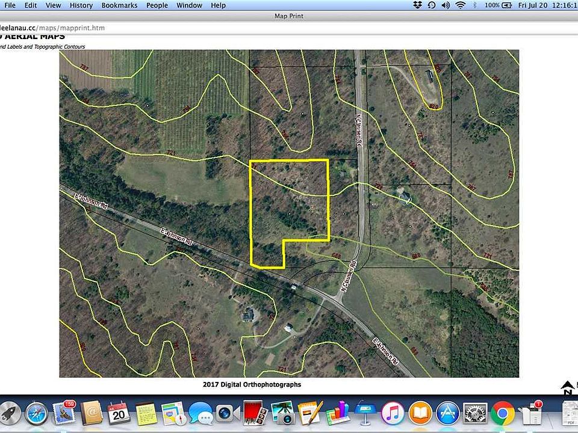Open the Wi-Fi status menu
Screen dimensions: 578x433
click(x=460, y=5)
